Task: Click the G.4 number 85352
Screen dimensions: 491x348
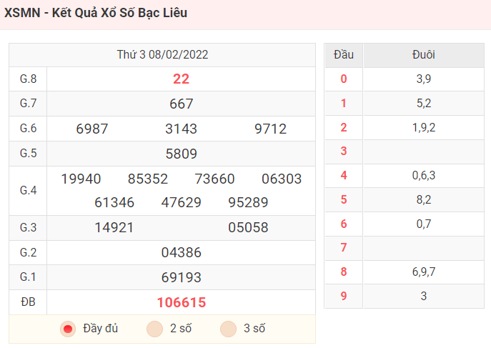Action: tap(148, 179)
